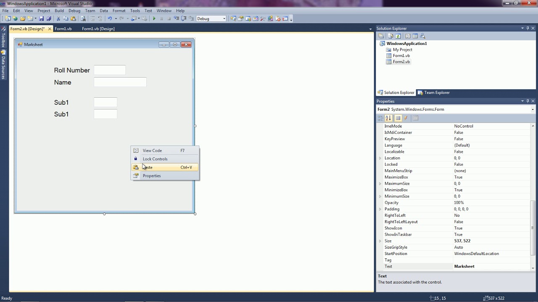Screen dimensions: 538x302
Task: Pin the Solution Explorer panel
Action: (x=528, y=29)
